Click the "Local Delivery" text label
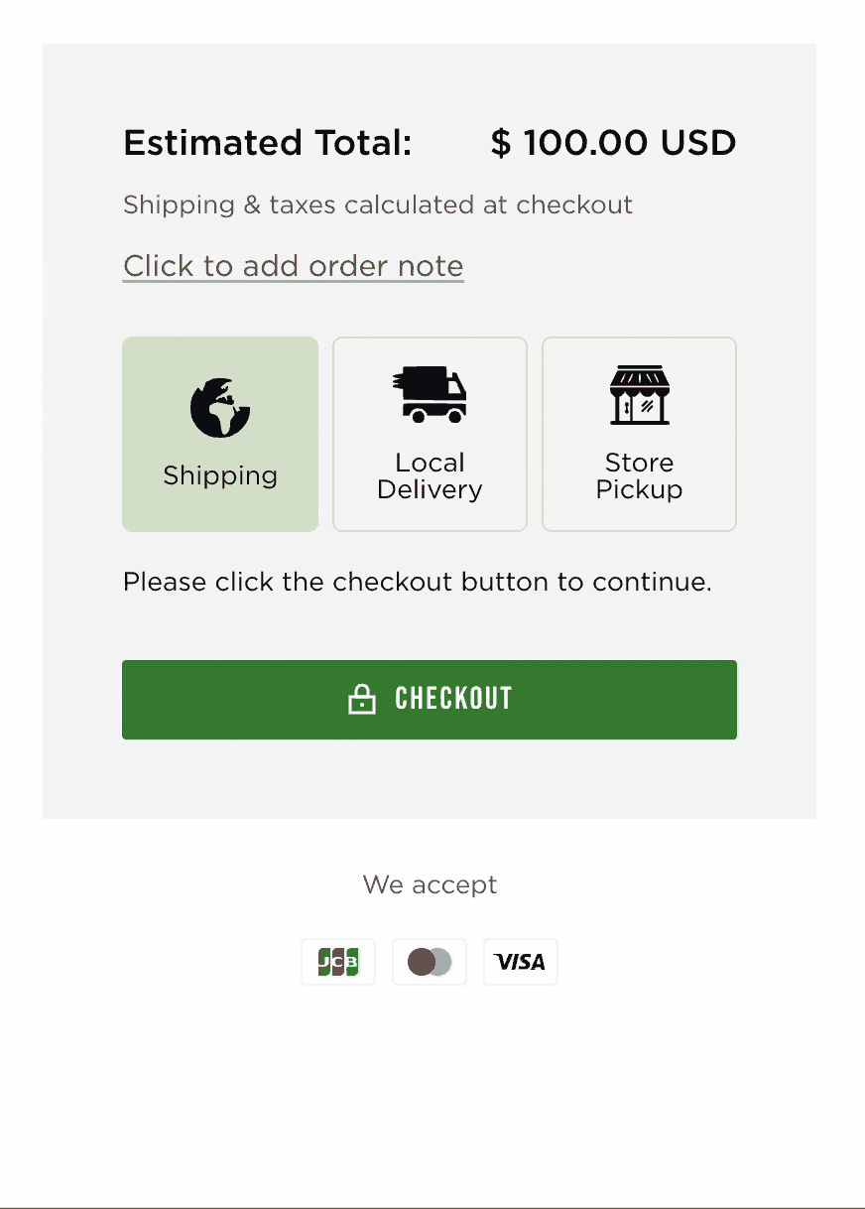This screenshot has width=865, height=1209. (x=430, y=476)
